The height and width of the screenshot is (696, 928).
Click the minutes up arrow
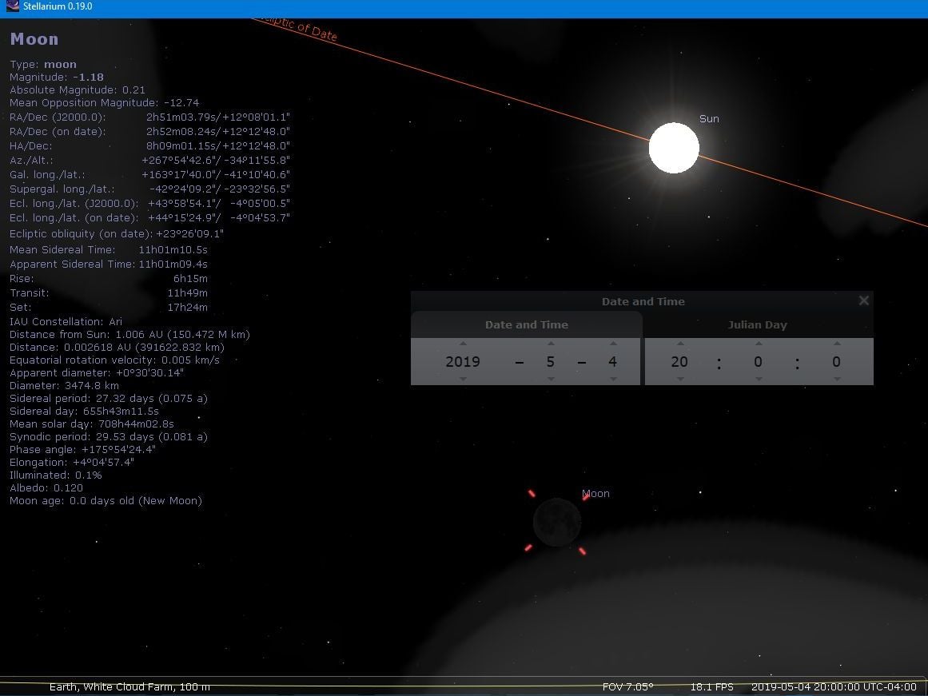(x=758, y=344)
